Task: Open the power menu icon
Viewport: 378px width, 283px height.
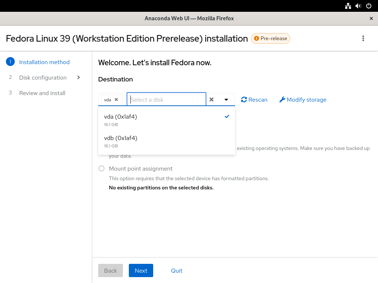Action: [369, 6]
